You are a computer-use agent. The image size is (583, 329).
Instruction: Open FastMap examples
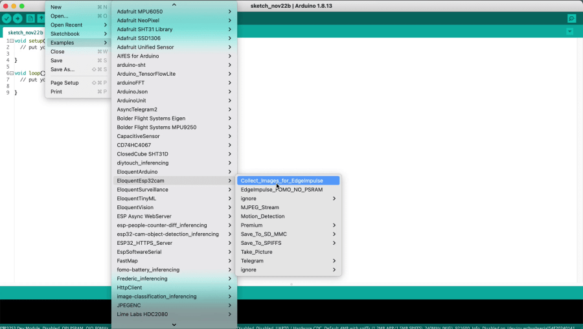pos(174,262)
